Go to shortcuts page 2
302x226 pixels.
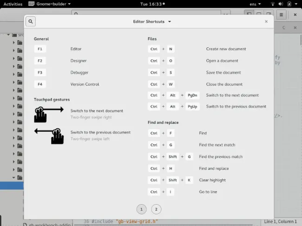[156, 209]
